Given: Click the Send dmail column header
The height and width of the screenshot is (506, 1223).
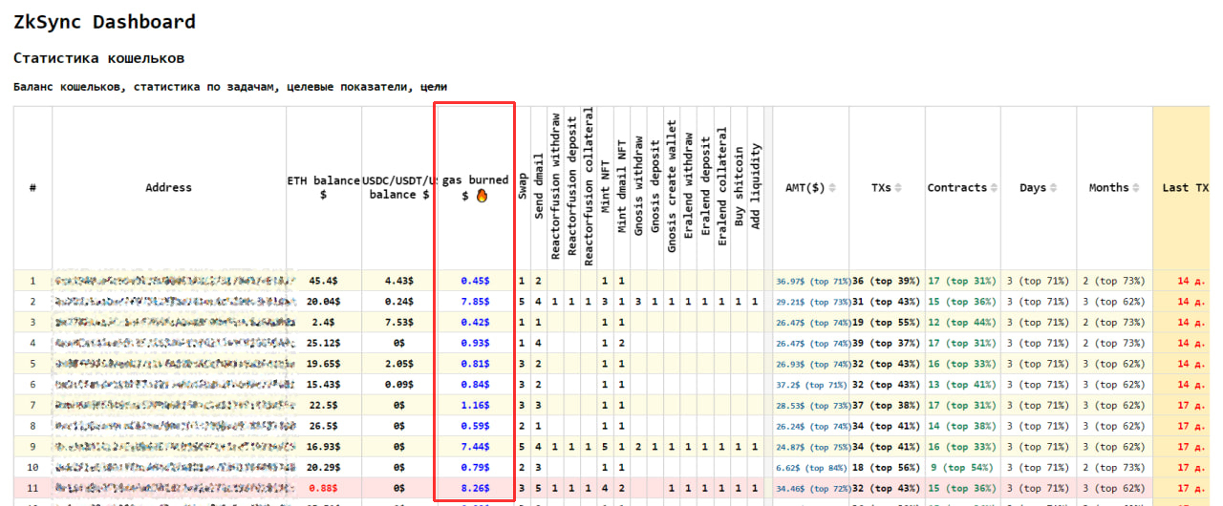Looking at the screenshot, I should coord(539,187).
